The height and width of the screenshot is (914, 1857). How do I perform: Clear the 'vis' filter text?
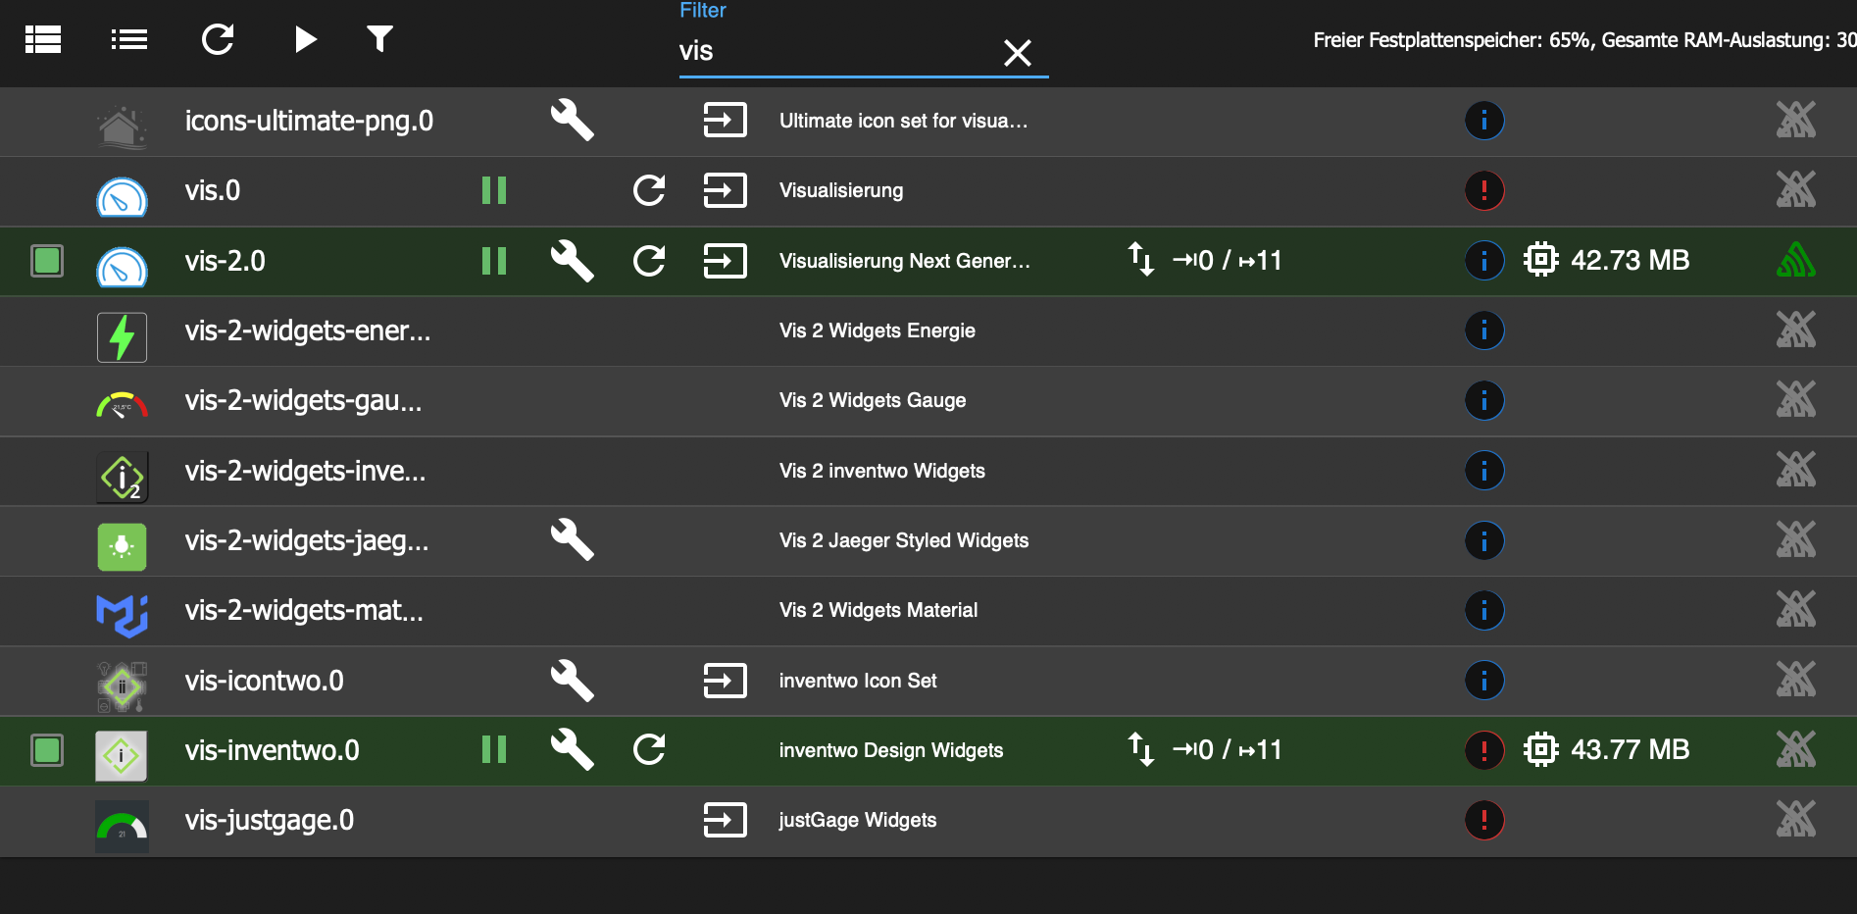tap(1017, 52)
